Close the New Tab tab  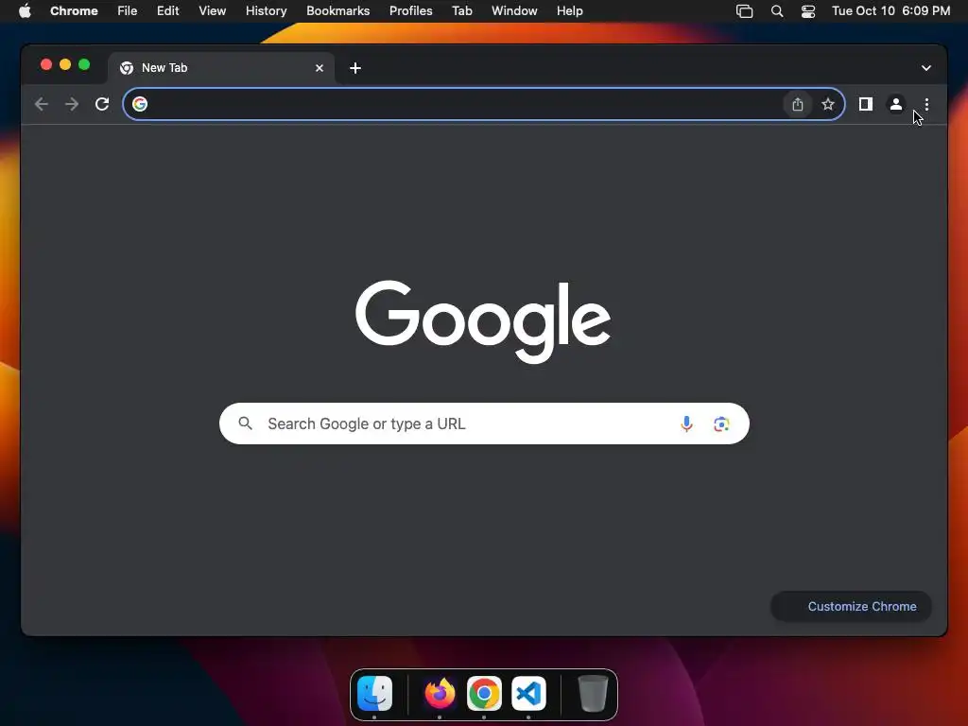coord(320,68)
